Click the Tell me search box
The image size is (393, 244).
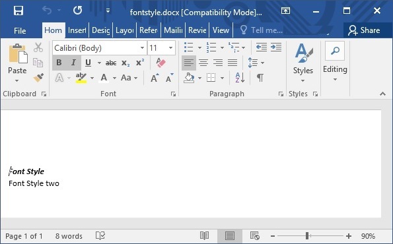[x=262, y=30]
